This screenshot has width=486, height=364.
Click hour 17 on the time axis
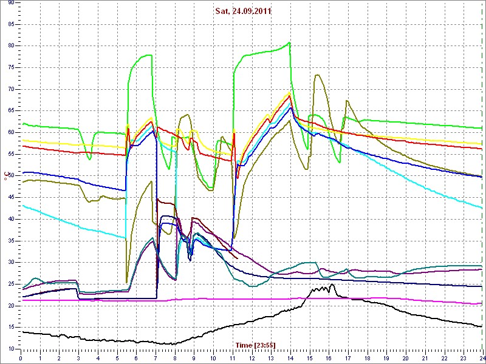pyautogui.click(x=347, y=358)
